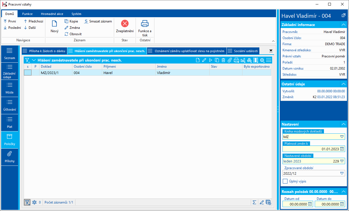Open hamburger menu in grid toolbar
The image size is (349, 211).
click(x=269, y=60)
